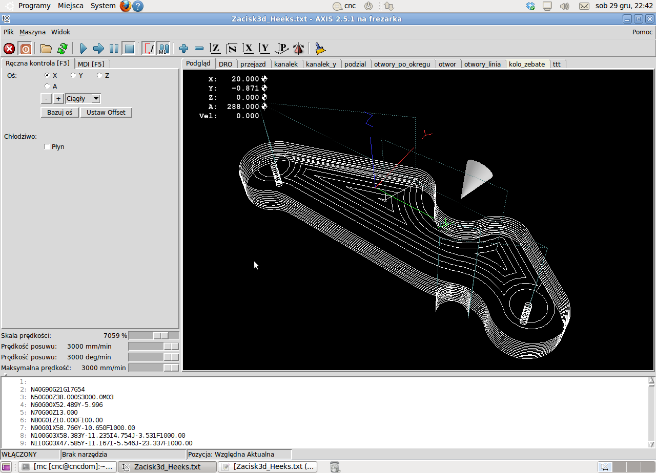Click the volume icon in system tray
This screenshot has width=656, height=473.
coord(565,6)
